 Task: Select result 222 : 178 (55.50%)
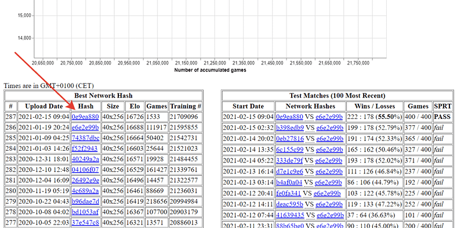375,117
